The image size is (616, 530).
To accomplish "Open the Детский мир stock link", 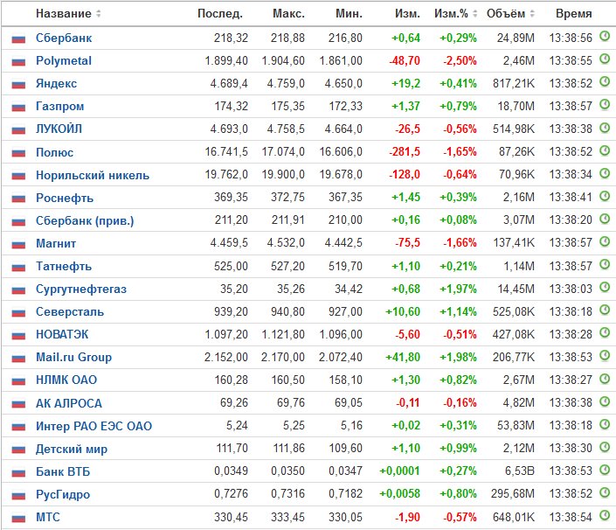I will tap(72, 449).
